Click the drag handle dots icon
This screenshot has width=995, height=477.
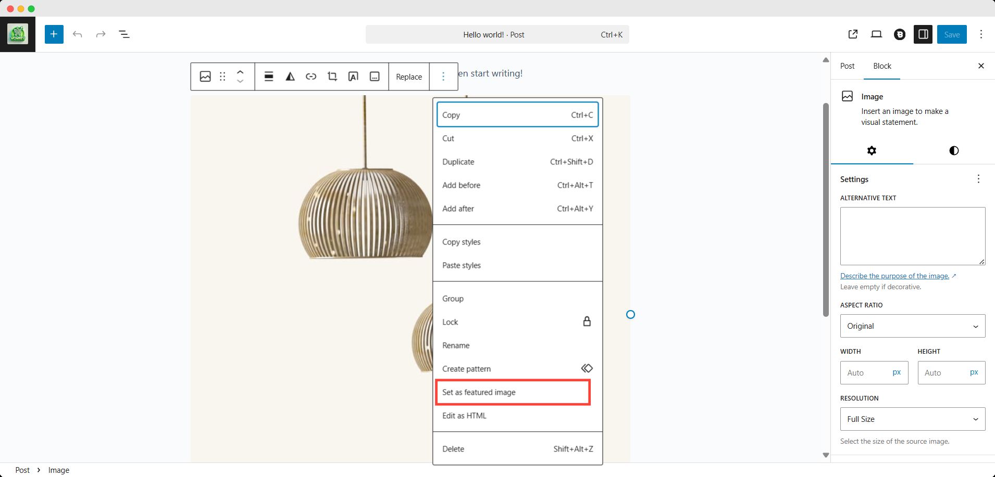click(222, 76)
